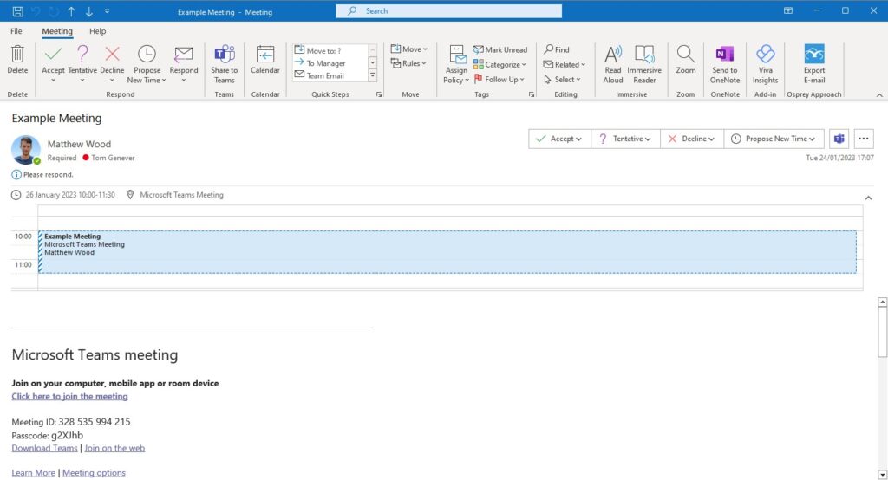Open the Move dropdown
This screenshot has height=480, width=888.
[409, 49]
